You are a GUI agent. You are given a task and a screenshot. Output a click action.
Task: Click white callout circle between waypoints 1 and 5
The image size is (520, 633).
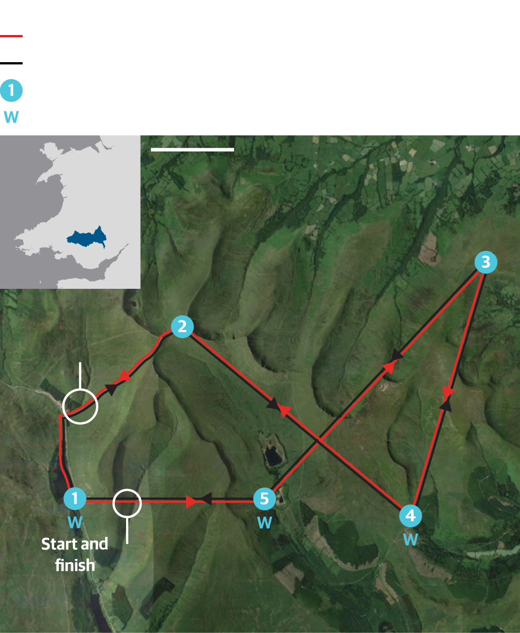[127, 503]
